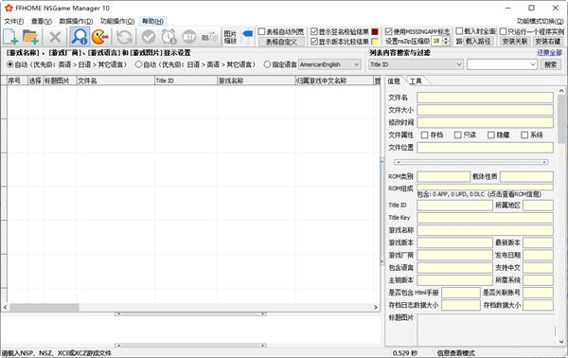Click the nsZip compression level value field
Screen dimensions: 568x358
pyautogui.click(x=436, y=41)
